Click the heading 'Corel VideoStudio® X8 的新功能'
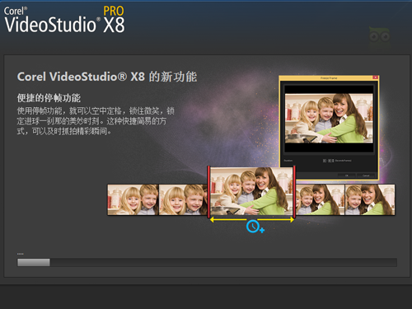The image size is (412, 309). click(107, 77)
